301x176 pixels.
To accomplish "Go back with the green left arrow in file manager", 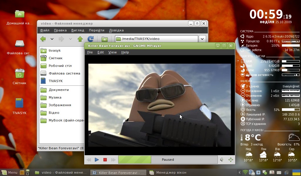I will (43, 39).
